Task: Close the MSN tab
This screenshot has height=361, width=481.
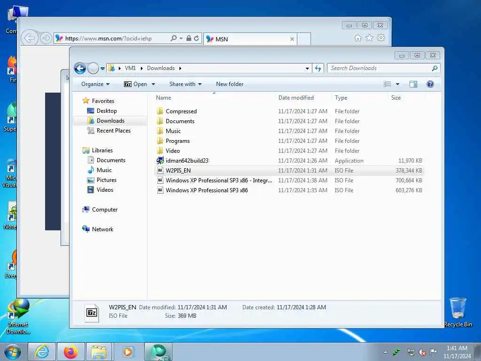Action: point(292,39)
